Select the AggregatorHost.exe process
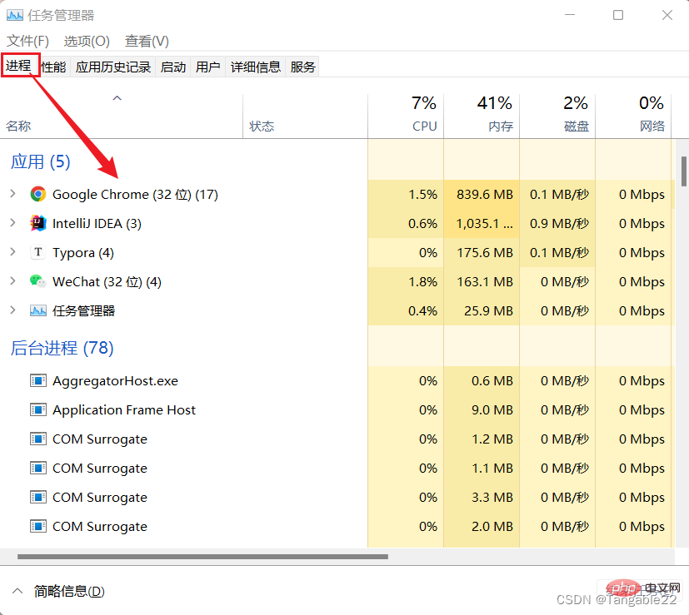The image size is (689, 615). [336, 380]
